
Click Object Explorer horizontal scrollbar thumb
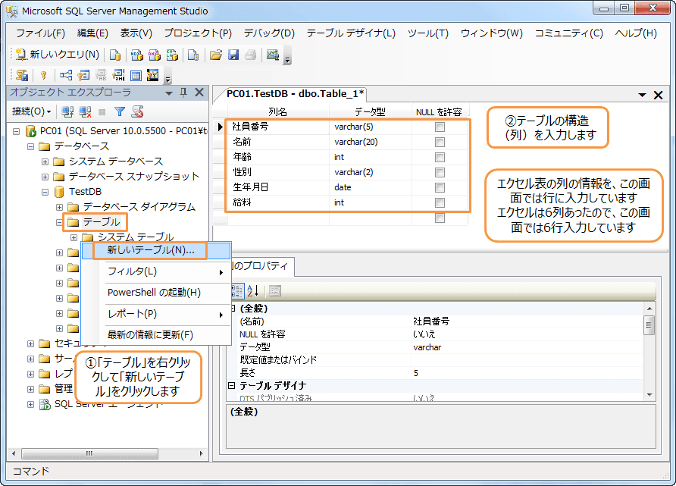click(89, 453)
